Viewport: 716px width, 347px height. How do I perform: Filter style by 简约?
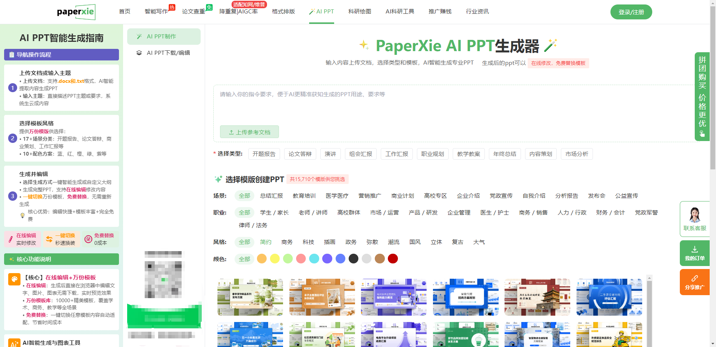266,242
